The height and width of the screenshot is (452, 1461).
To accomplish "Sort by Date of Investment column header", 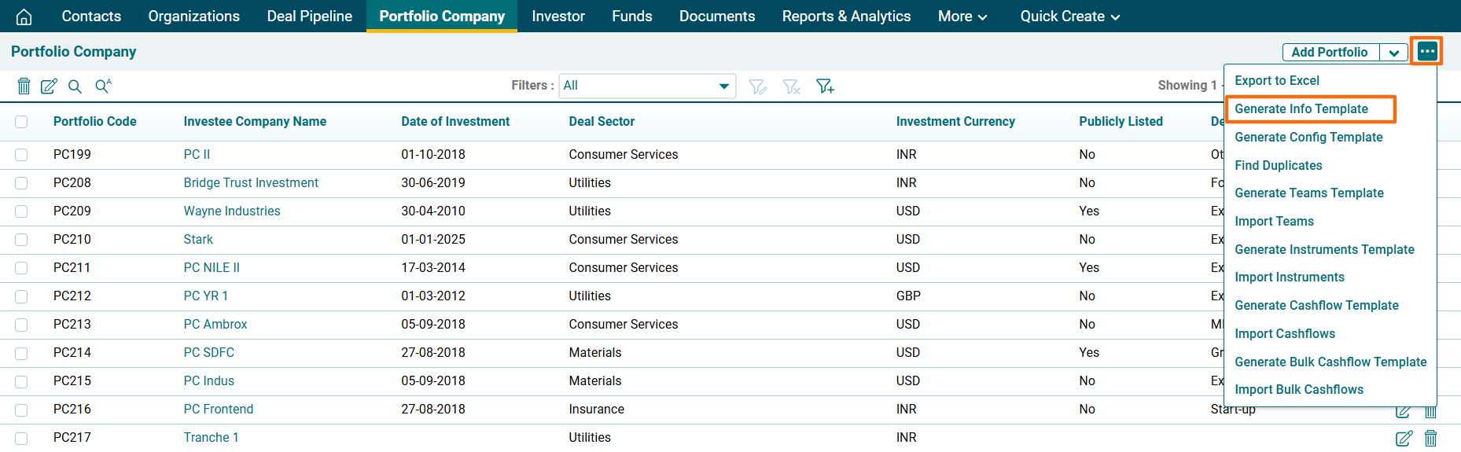I will point(455,122).
